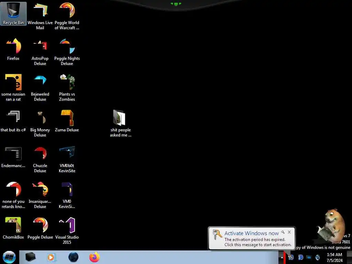This screenshot has height=264, width=352.
Task: Select the Chuzzle Deluxe shortcut
Action: click(40, 159)
